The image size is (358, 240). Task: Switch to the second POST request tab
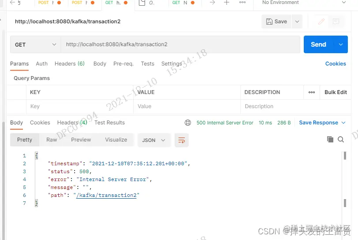[83, 3]
